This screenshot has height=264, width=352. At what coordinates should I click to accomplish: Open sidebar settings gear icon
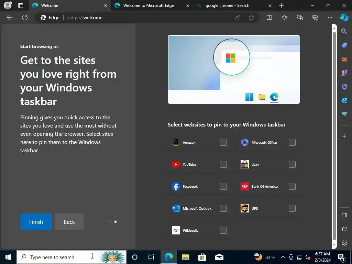point(344,243)
